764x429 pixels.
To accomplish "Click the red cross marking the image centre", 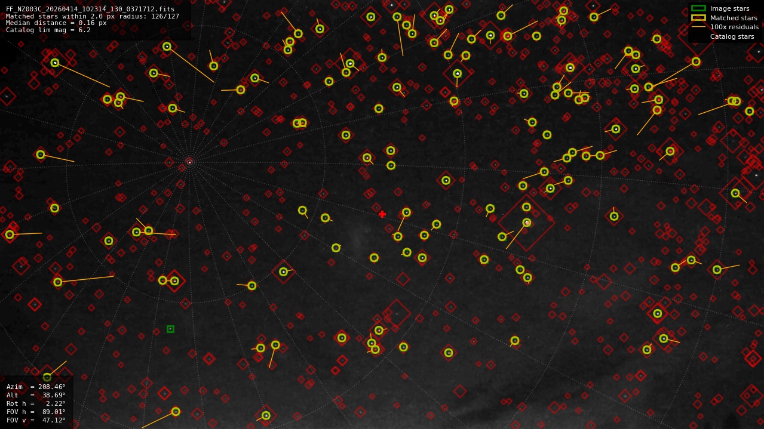I will point(382,214).
